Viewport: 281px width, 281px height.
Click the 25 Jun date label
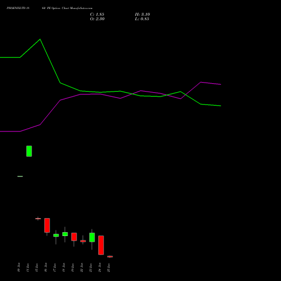[x=108, y=268]
